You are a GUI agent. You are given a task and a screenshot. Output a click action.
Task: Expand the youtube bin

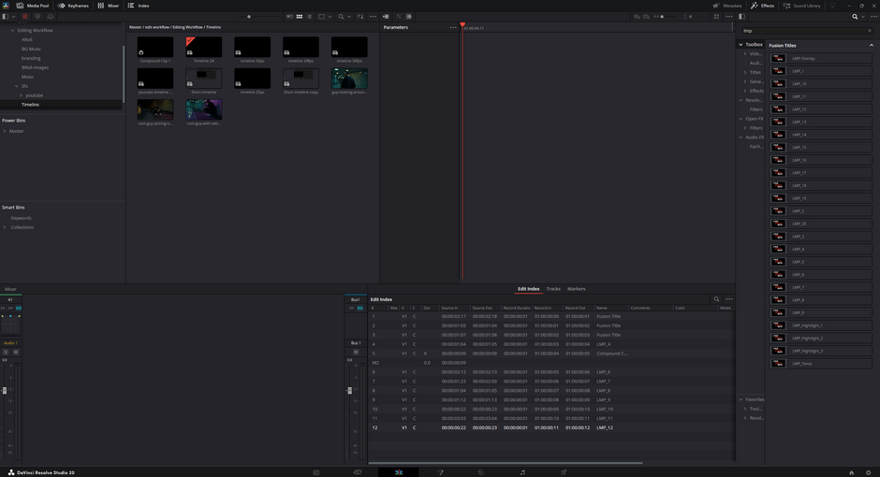(x=22, y=95)
